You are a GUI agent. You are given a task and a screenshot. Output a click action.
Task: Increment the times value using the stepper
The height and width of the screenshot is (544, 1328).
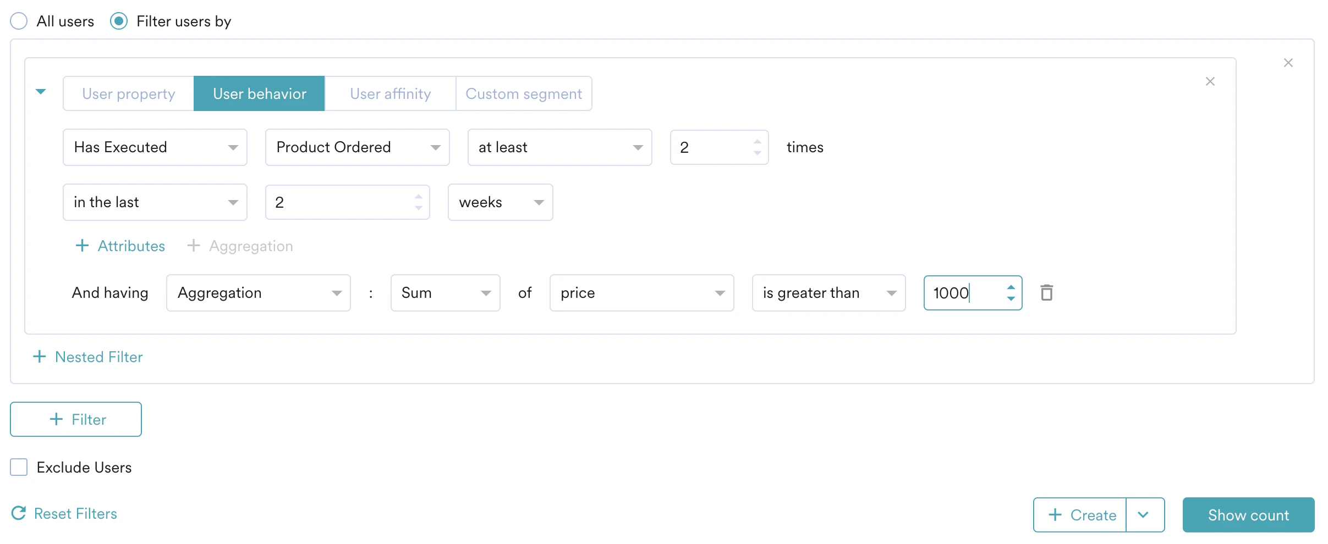(758, 142)
